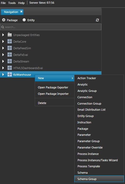Click the refresh icon in Navigation panel
The image size is (125, 184).
[97, 20]
